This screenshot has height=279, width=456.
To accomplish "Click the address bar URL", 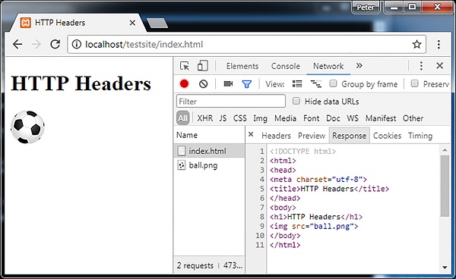I will [144, 45].
